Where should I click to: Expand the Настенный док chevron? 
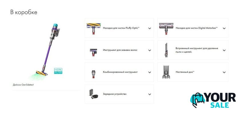[224, 72]
